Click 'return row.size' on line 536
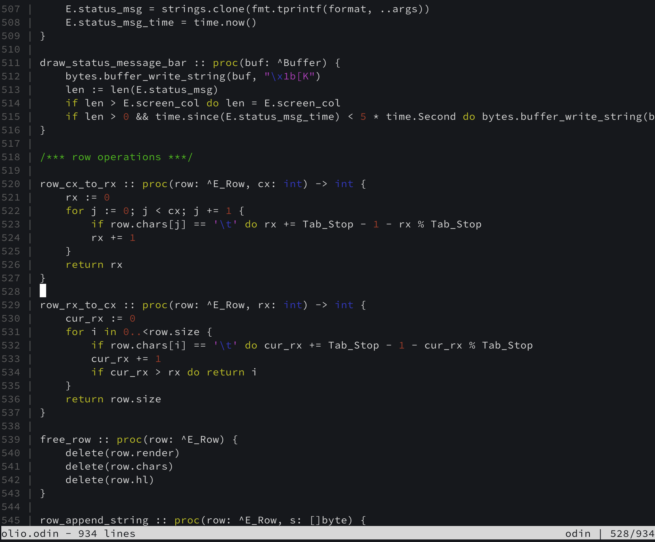Screen dimensions: 655x542 (x=113, y=399)
